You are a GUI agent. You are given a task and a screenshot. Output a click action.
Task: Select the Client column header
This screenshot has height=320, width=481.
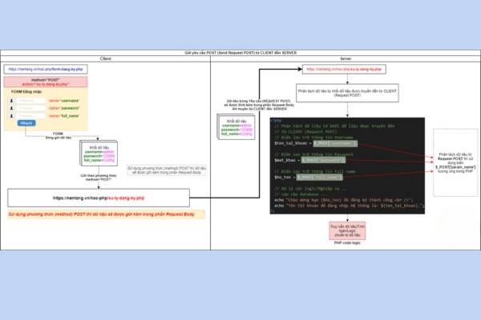(105, 58)
